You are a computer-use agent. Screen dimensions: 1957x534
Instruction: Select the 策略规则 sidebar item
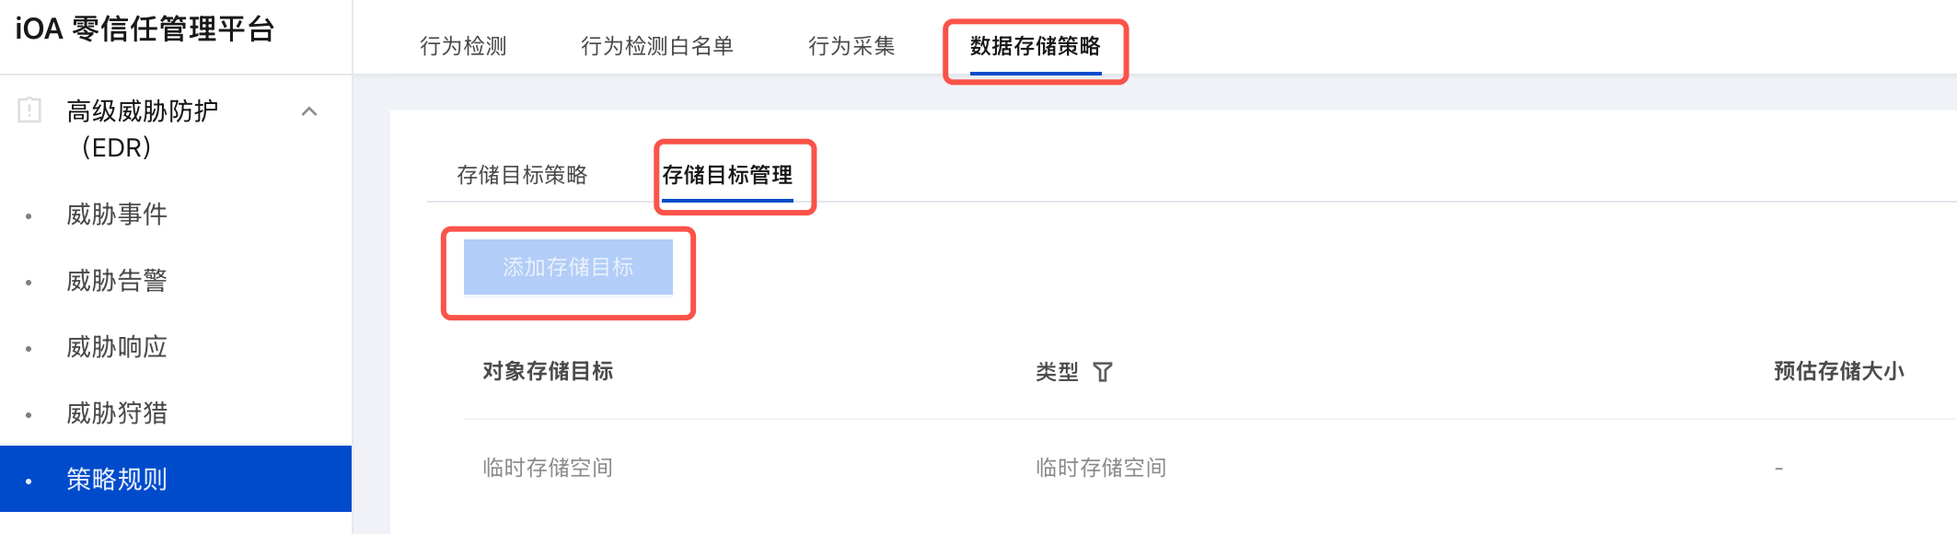(117, 480)
